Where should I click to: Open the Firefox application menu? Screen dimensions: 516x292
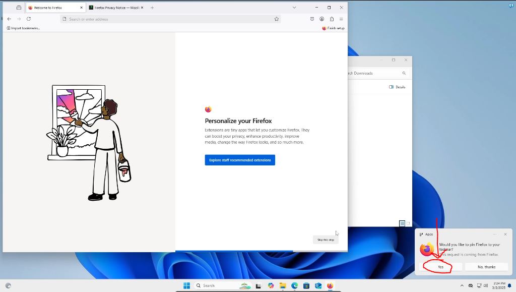(341, 19)
